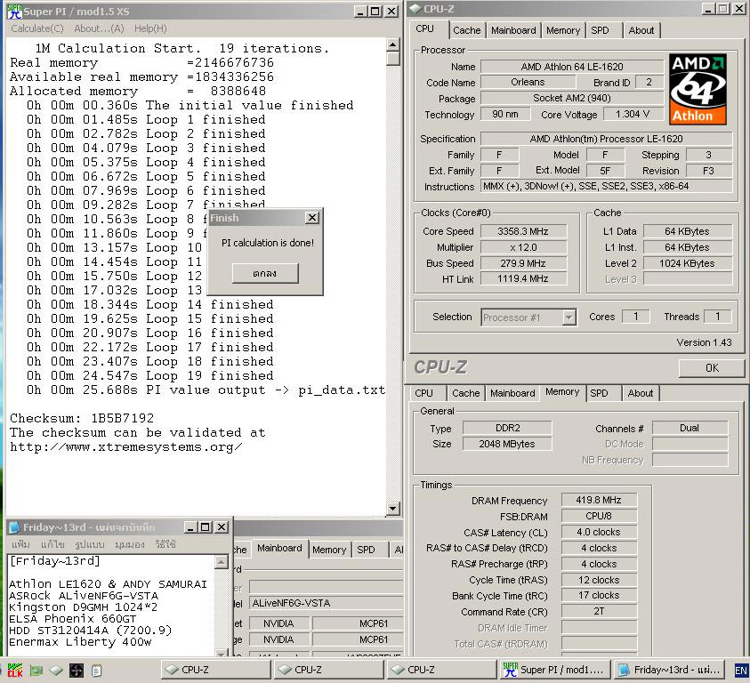Open the third Thai menu (Format) in Notepad
The image size is (750, 683).
90,544
